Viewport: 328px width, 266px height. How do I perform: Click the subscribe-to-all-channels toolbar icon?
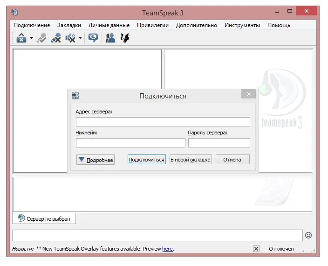tap(56, 38)
